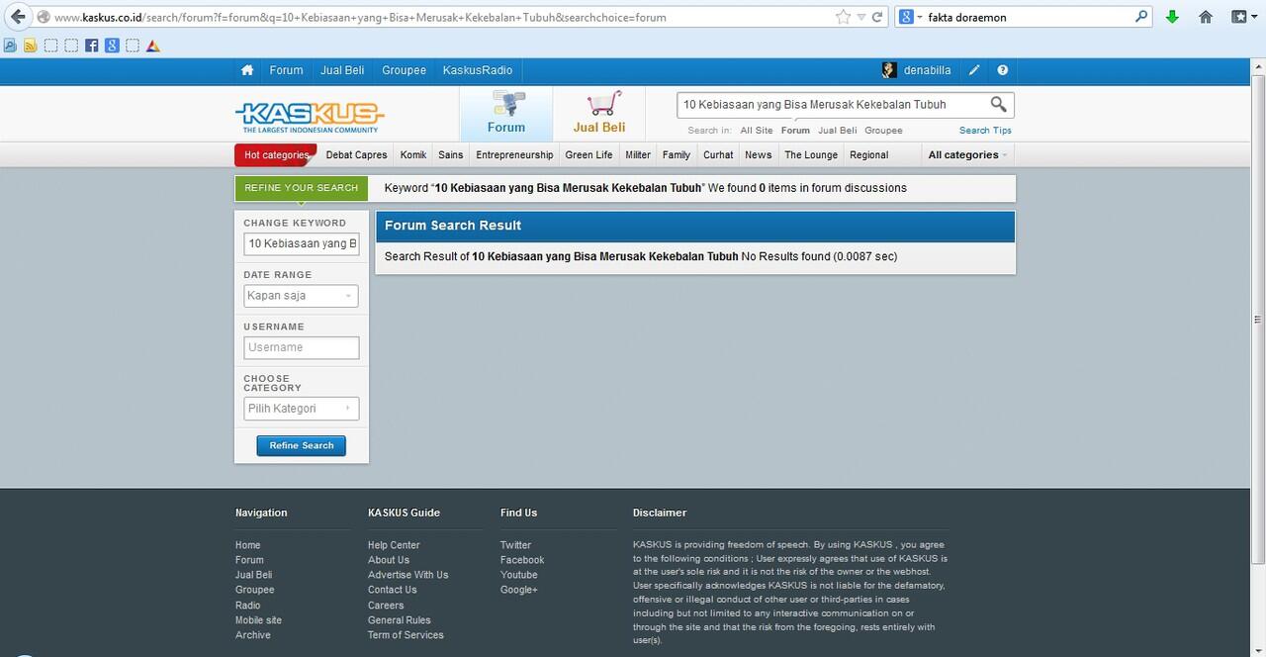Open the Green Life category
This screenshot has height=657, width=1266.
tap(588, 155)
